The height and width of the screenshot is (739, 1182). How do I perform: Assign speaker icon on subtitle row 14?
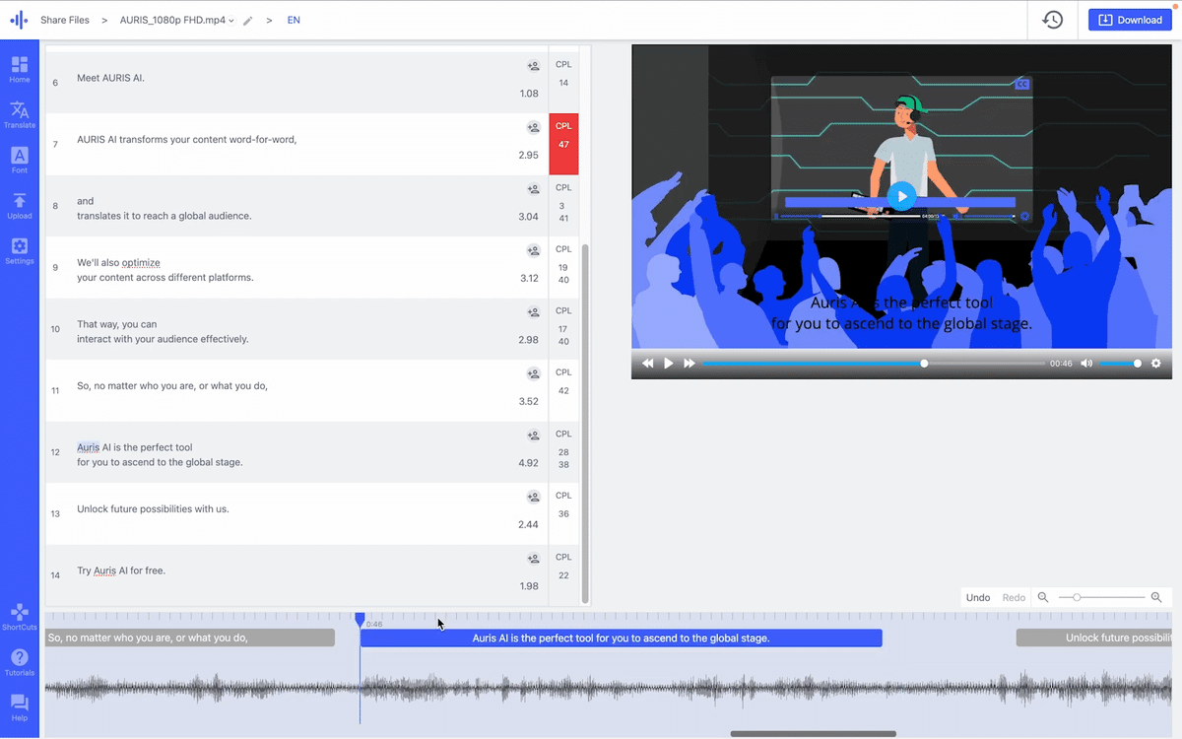pyautogui.click(x=533, y=559)
